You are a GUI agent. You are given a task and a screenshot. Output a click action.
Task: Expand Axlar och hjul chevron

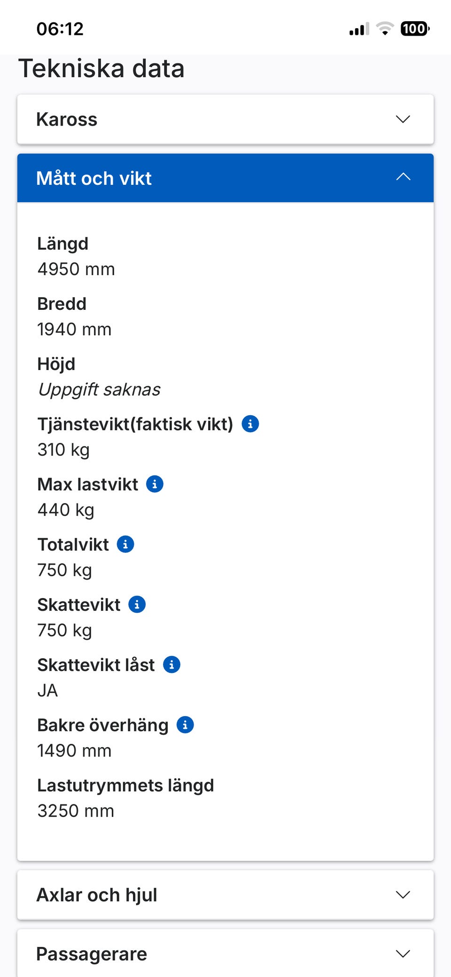pyautogui.click(x=403, y=895)
